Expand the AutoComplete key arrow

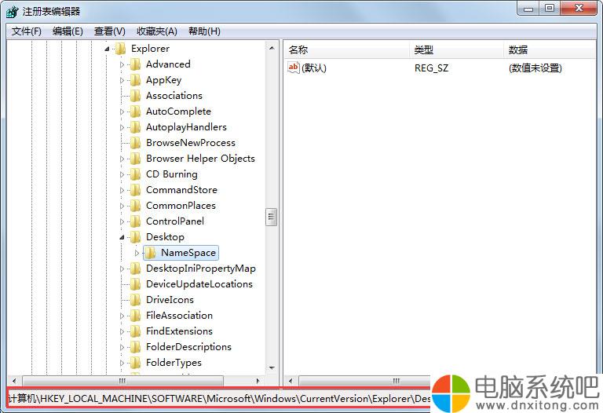coord(122,112)
